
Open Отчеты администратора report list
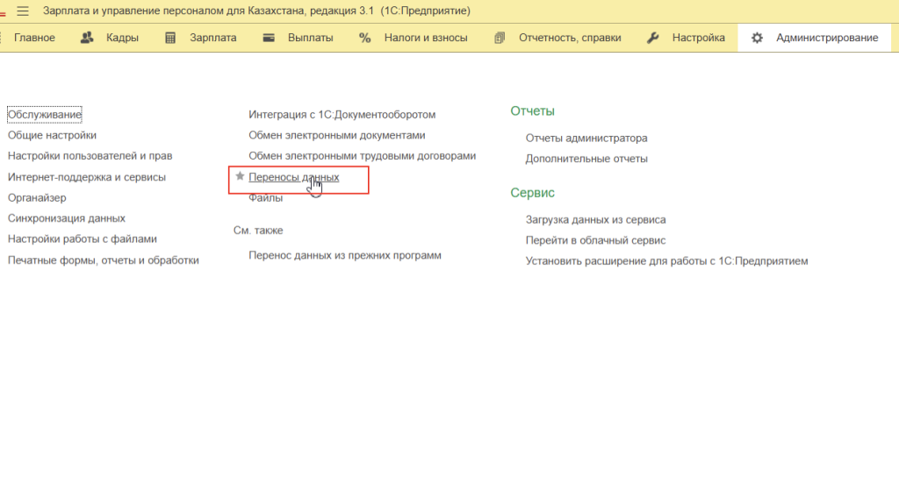tap(586, 138)
